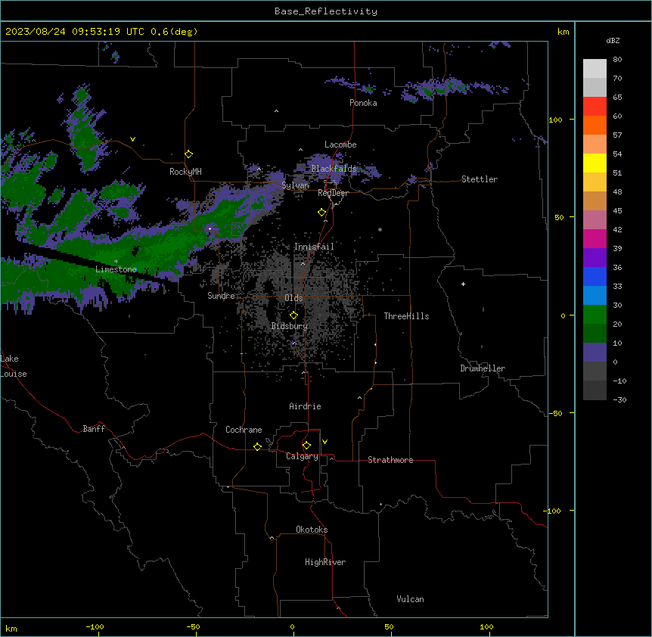Click the yellow diamond marker between Olds and Didsbury

coord(293,315)
